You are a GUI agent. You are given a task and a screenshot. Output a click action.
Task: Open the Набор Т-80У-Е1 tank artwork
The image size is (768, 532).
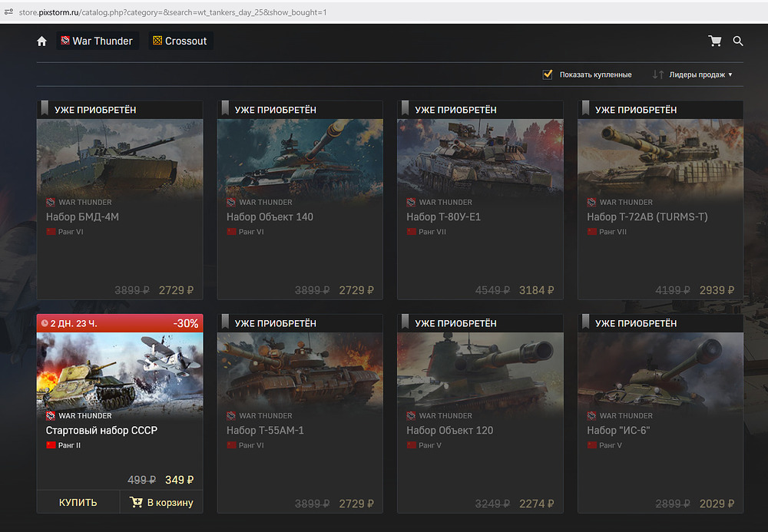[481, 157]
